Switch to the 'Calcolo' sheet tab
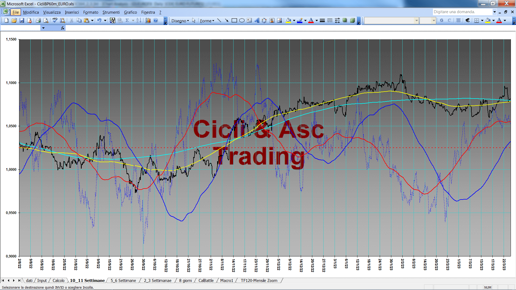Screen dimensions: 516x290 pyautogui.click(x=58, y=281)
